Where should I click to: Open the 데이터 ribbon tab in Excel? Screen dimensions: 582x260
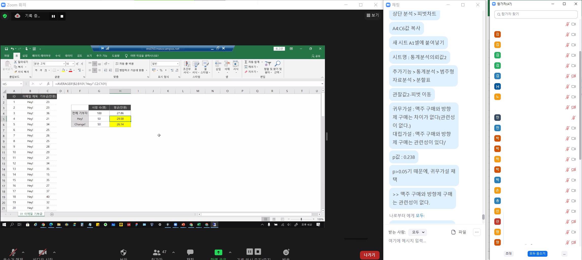point(69,56)
